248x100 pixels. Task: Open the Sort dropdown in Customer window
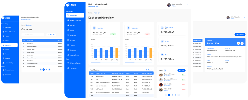pyautogui.click(x=51, y=35)
